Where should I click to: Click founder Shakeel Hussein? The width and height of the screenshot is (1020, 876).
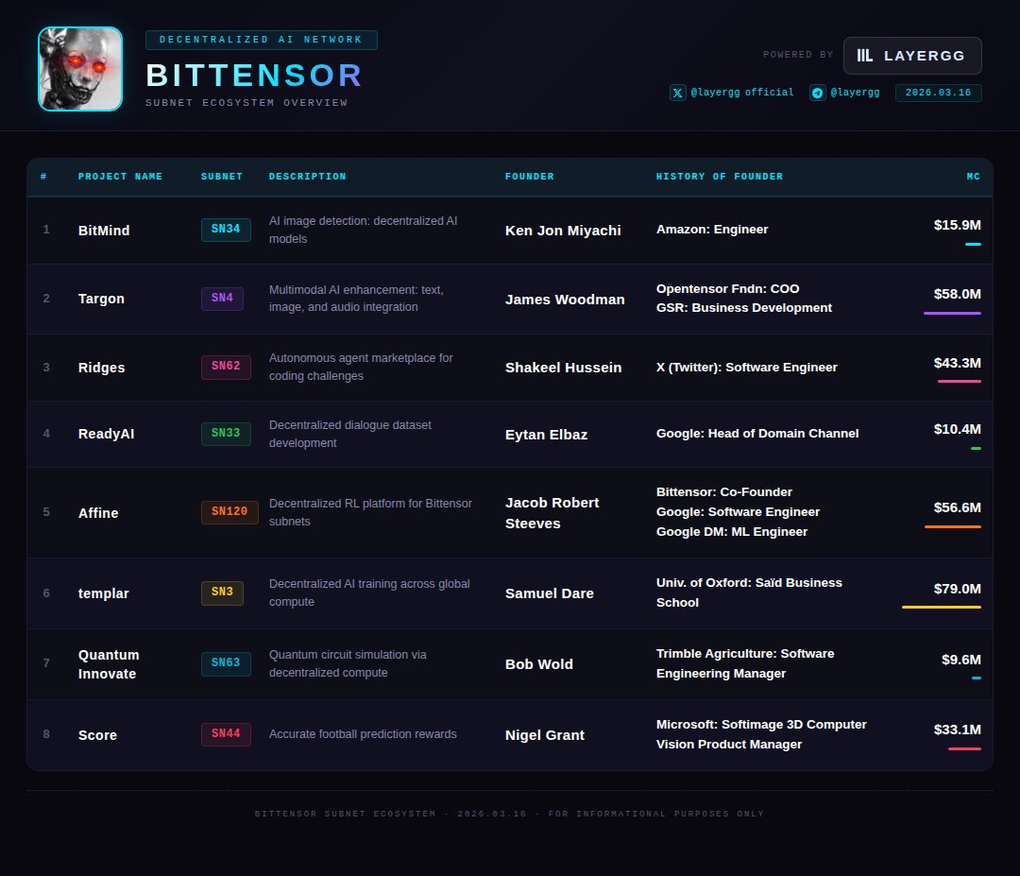563,368
